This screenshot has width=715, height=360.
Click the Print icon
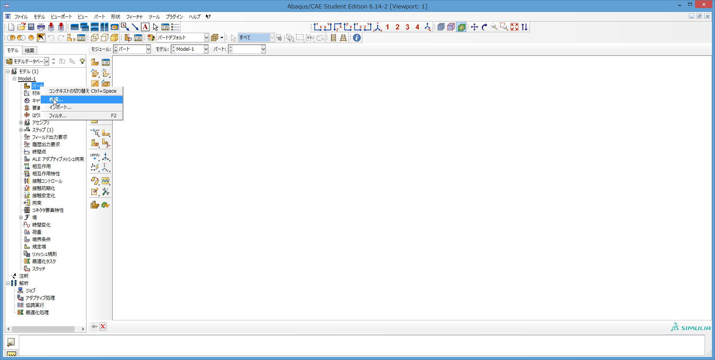pyautogui.click(x=41, y=27)
